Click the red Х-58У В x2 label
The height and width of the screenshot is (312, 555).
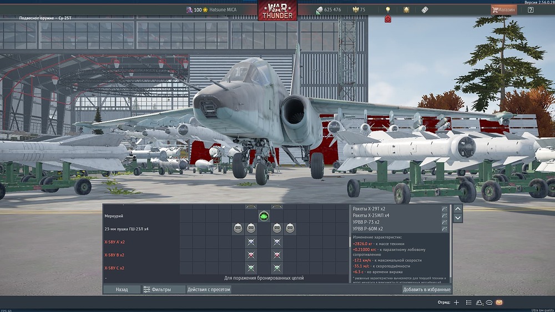click(x=114, y=255)
